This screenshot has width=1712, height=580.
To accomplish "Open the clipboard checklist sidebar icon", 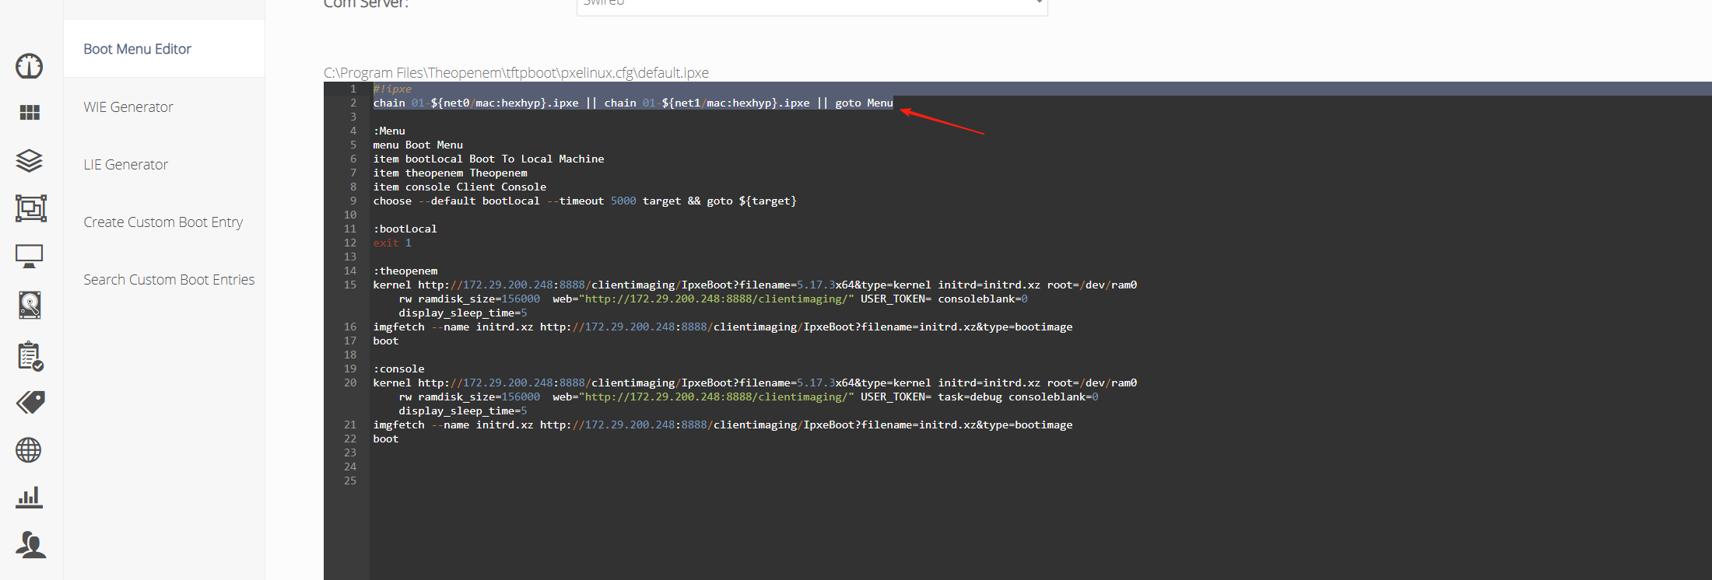I will pyautogui.click(x=30, y=356).
